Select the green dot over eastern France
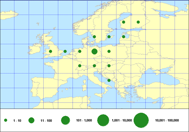The width and height of the screenshot is (189, 132). (x=80, y=66)
